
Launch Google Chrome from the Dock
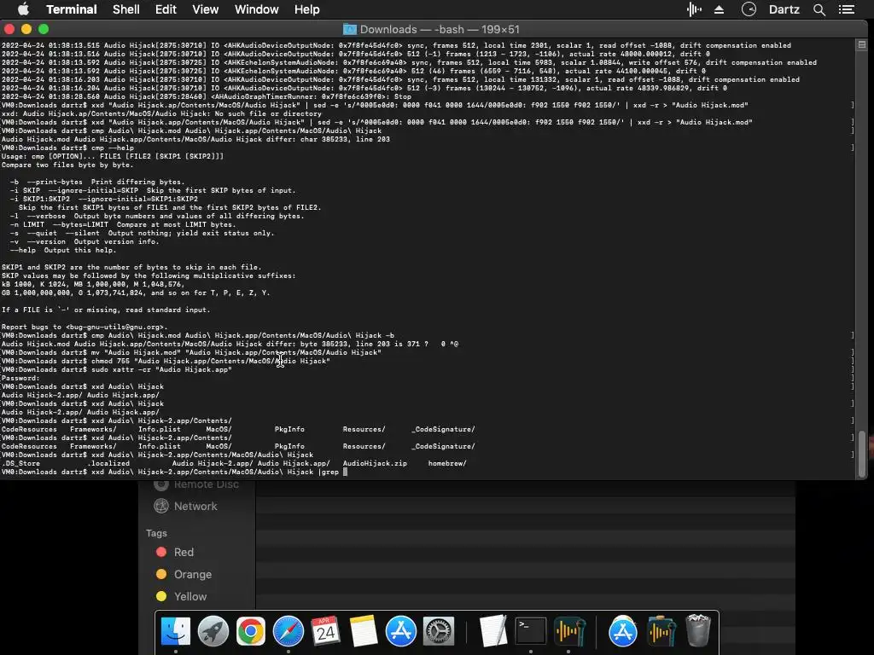pos(251,631)
